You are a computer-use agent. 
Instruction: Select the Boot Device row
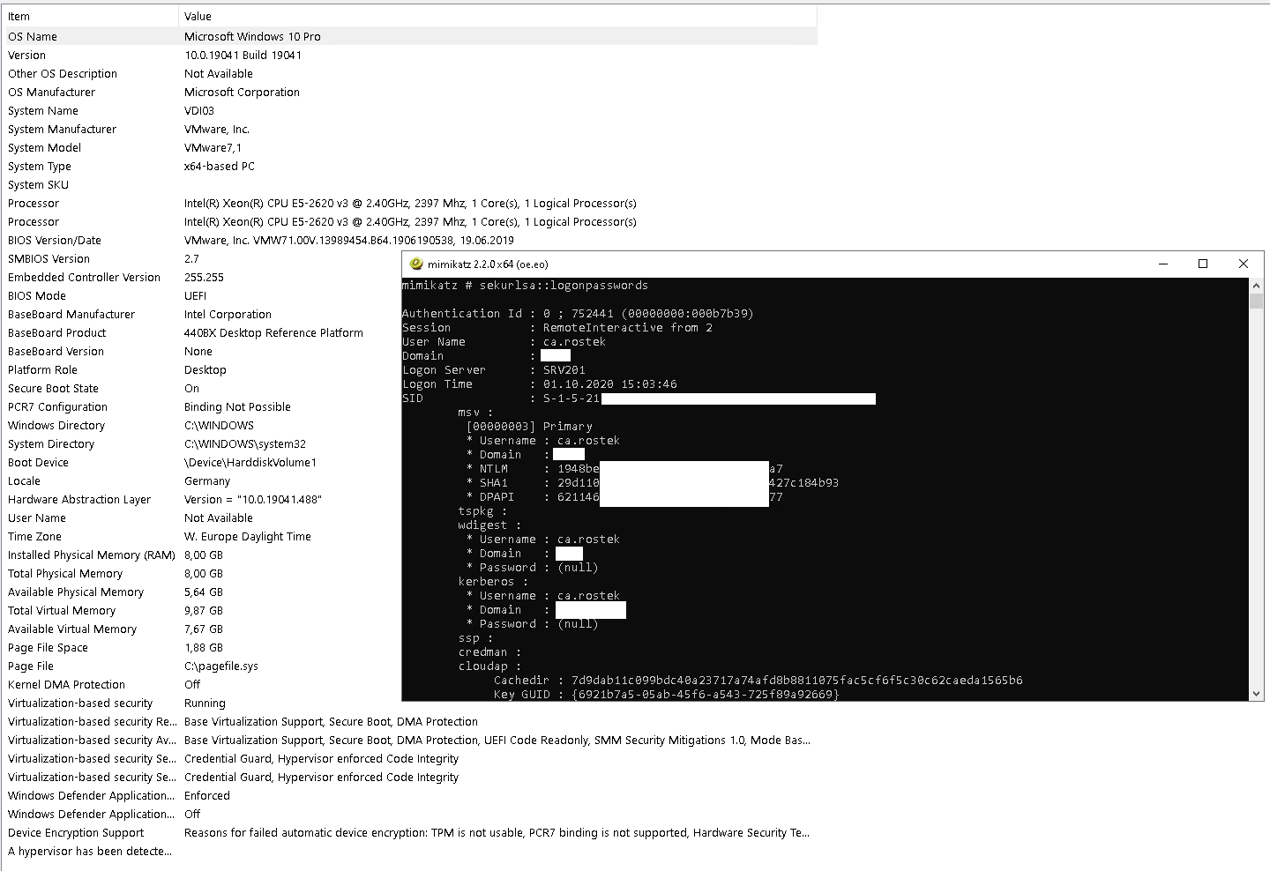(x=201, y=462)
